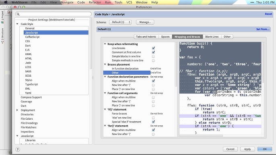The height and width of the screenshot is (155, 276).
Task: Enable 'else' on new line option
Action: click(153, 118)
